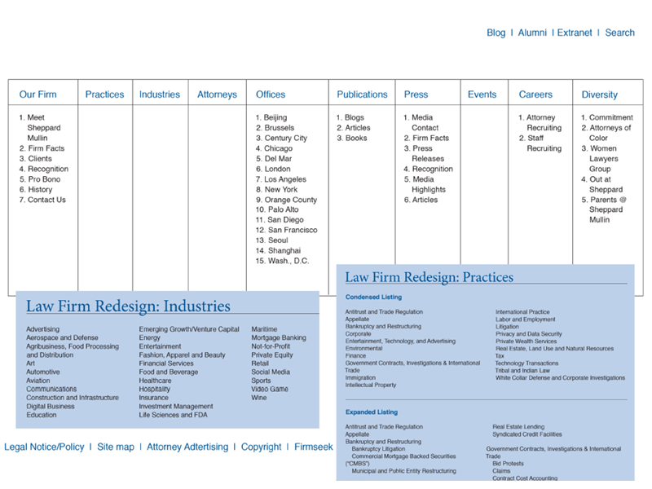Select Automotive in Industries list

(x=43, y=372)
